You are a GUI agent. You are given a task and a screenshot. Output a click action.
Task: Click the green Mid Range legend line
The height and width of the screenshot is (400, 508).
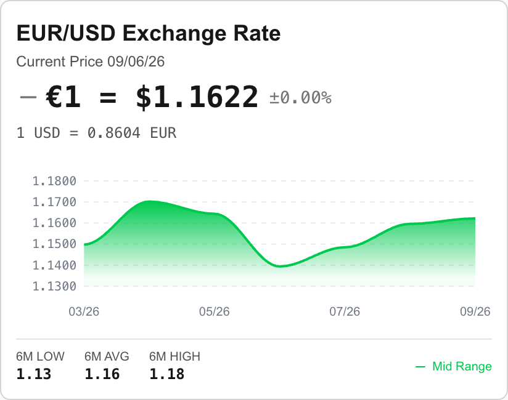[420, 367]
